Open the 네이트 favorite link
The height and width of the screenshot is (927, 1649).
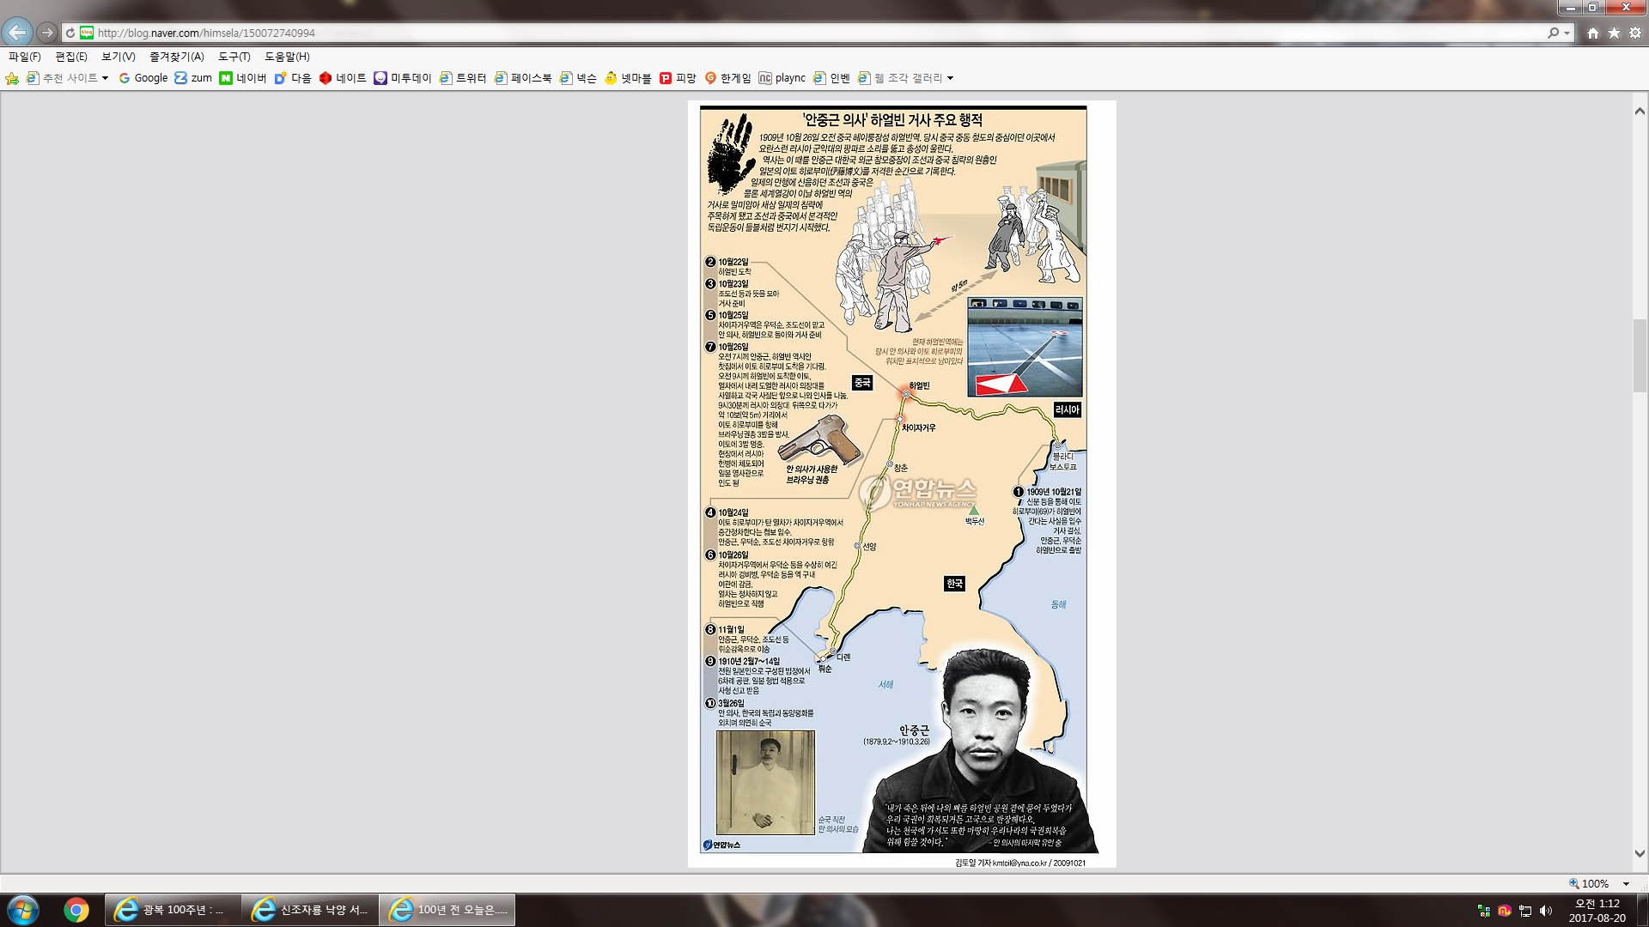343,78
